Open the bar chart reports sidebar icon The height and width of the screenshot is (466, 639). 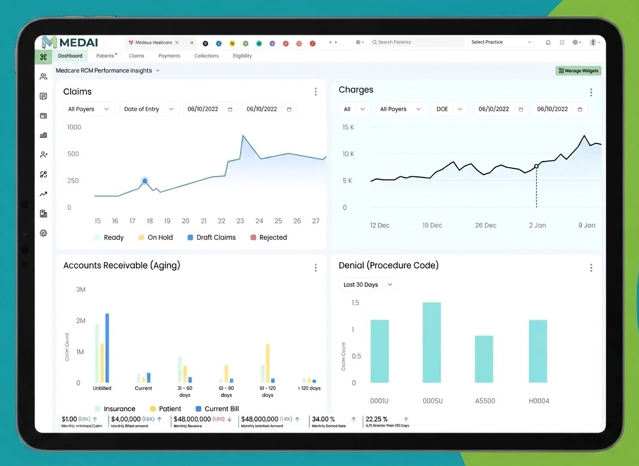[43, 135]
